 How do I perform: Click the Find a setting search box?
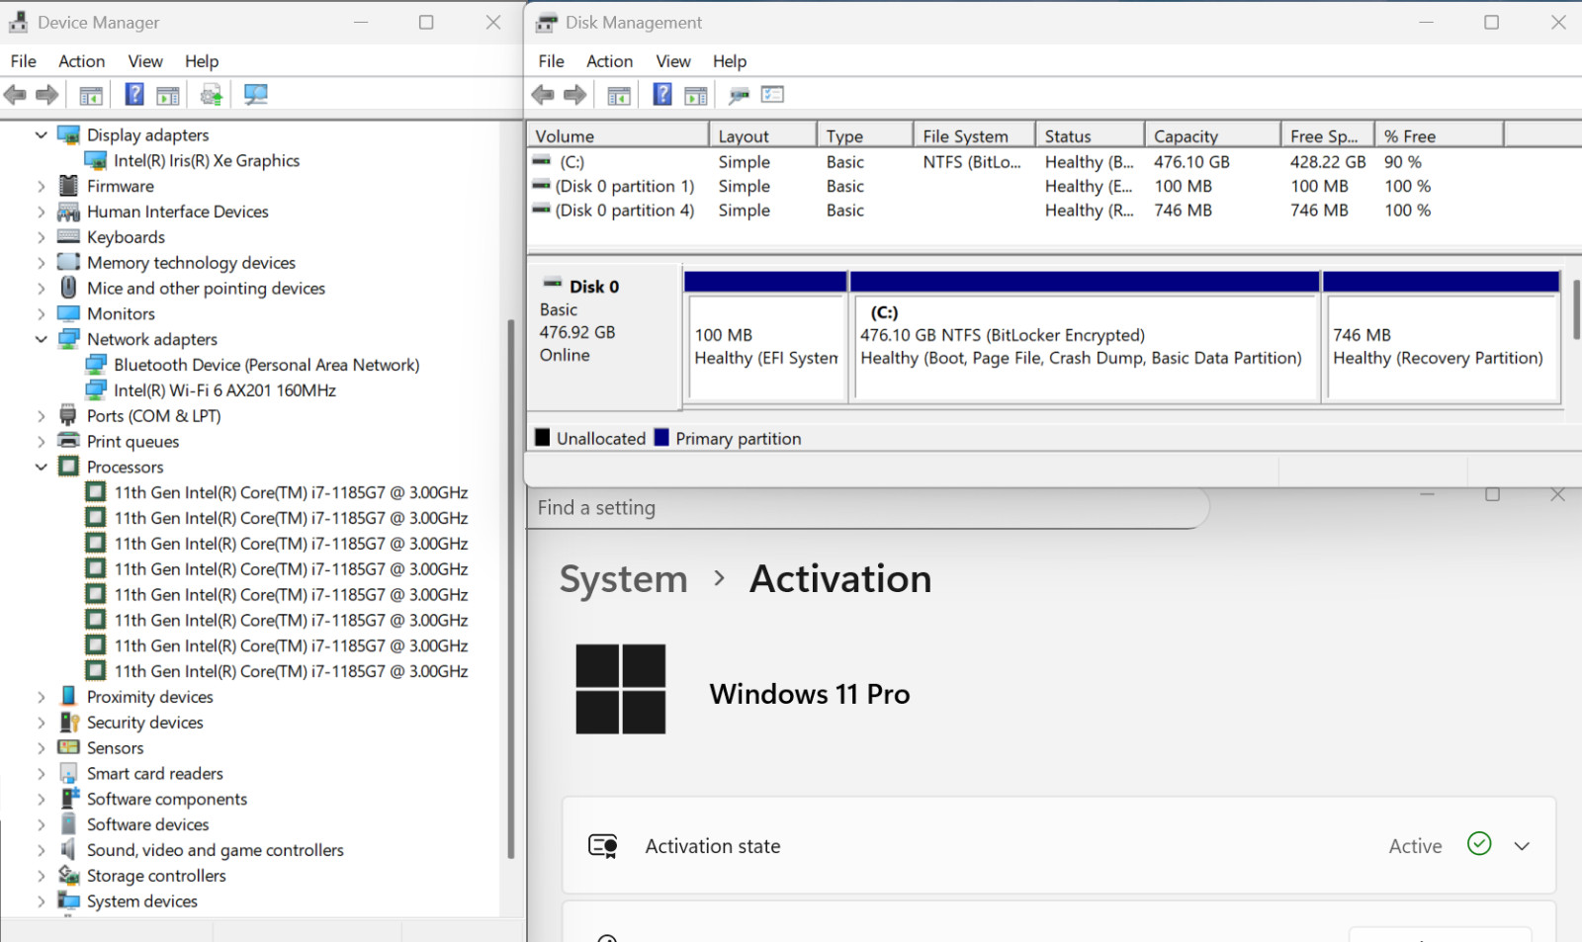[x=867, y=508]
